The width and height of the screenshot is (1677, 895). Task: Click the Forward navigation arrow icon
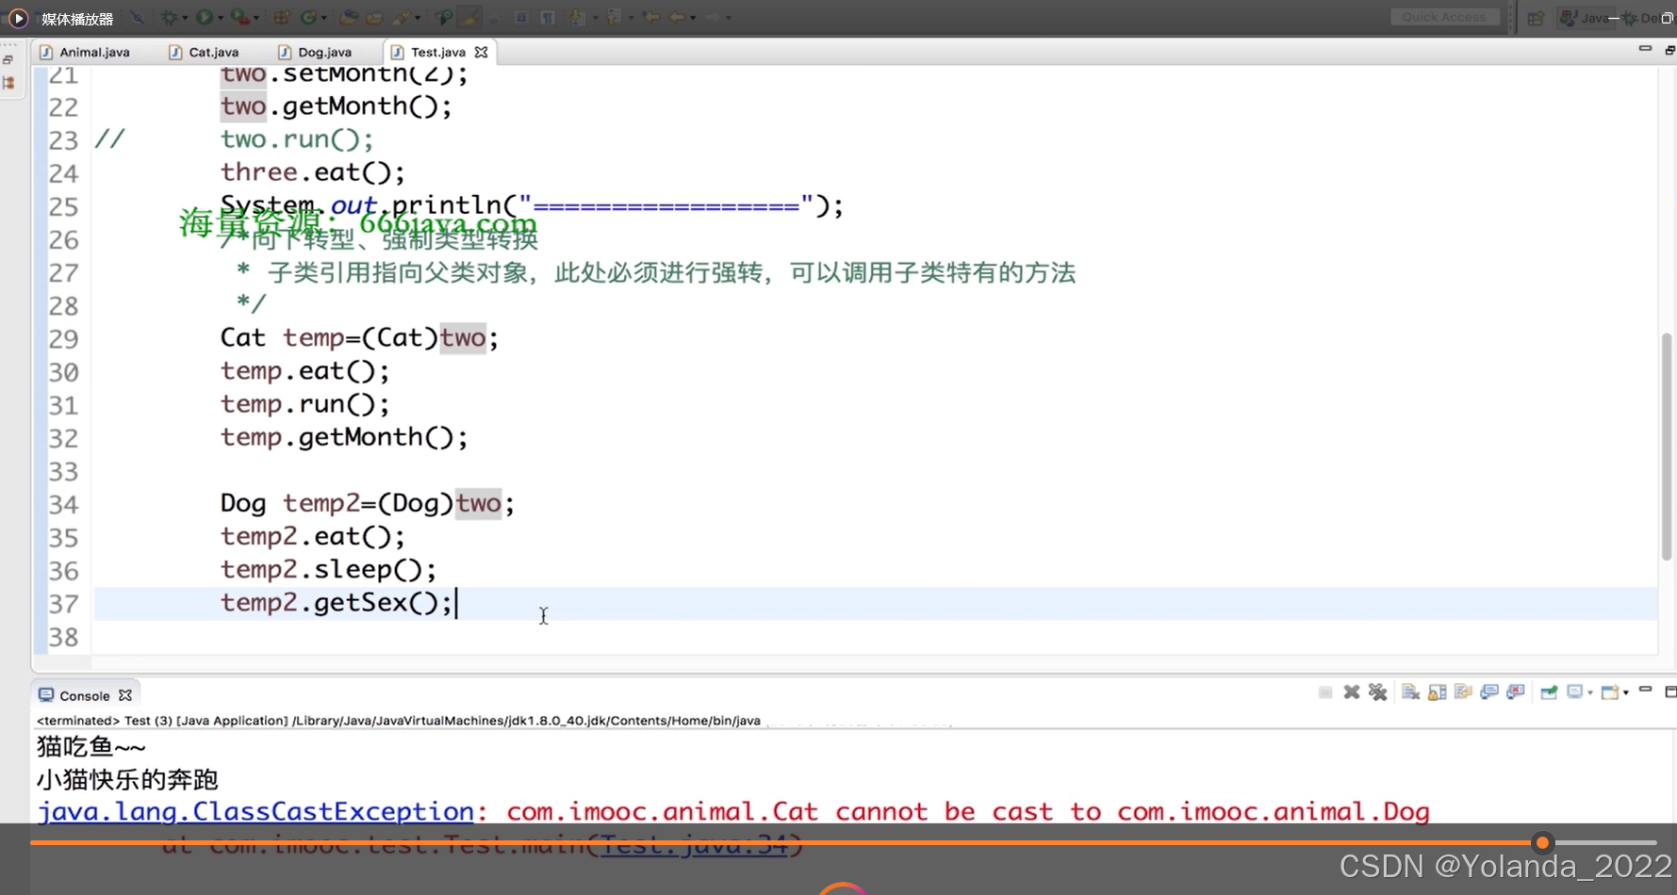tap(712, 17)
